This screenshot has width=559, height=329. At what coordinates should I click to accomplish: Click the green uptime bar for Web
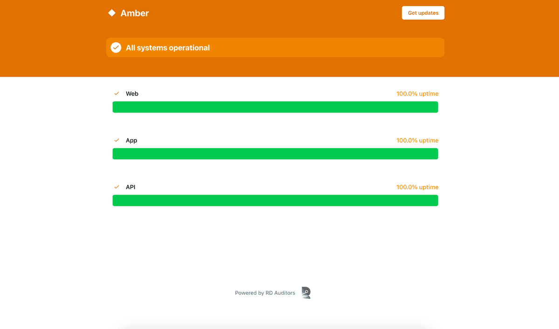275,107
